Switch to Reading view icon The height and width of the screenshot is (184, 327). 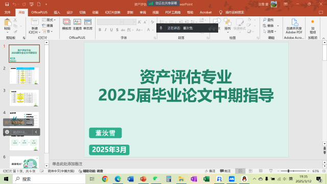click(x=261, y=171)
